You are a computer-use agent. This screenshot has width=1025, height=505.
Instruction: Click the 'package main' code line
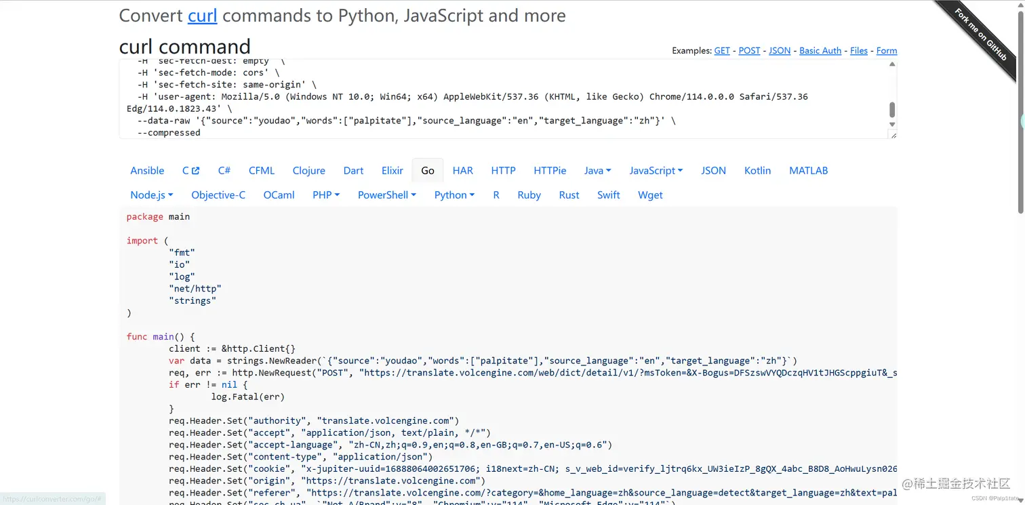pyautogui.click(x=158, y=217)
